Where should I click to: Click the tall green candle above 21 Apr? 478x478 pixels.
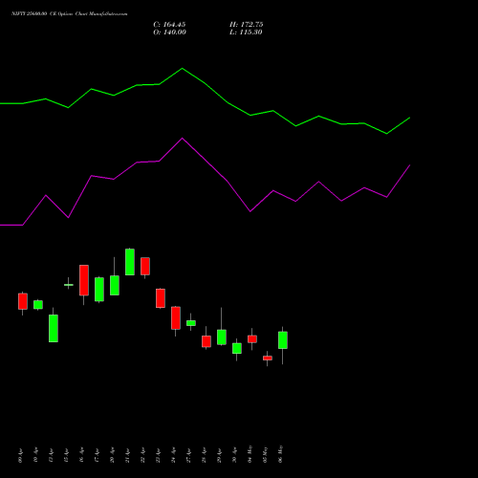pos(130,262)
